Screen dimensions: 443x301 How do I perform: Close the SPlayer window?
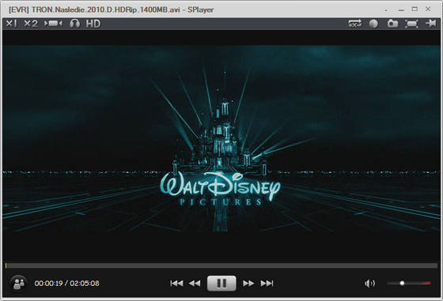tap(428, 9)
